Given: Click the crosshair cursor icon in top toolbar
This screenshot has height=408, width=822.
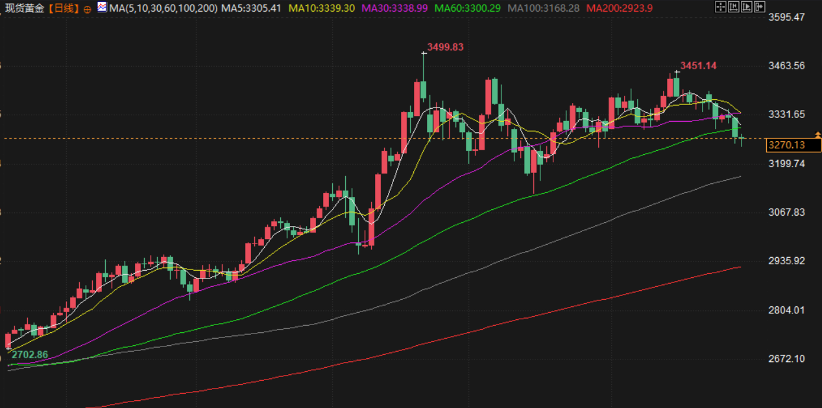Looking at the screenshot, I should point(720,7).
